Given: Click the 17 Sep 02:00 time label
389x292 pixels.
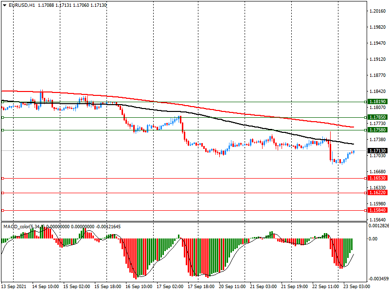Looking at the screenshot, I should 170,287.
